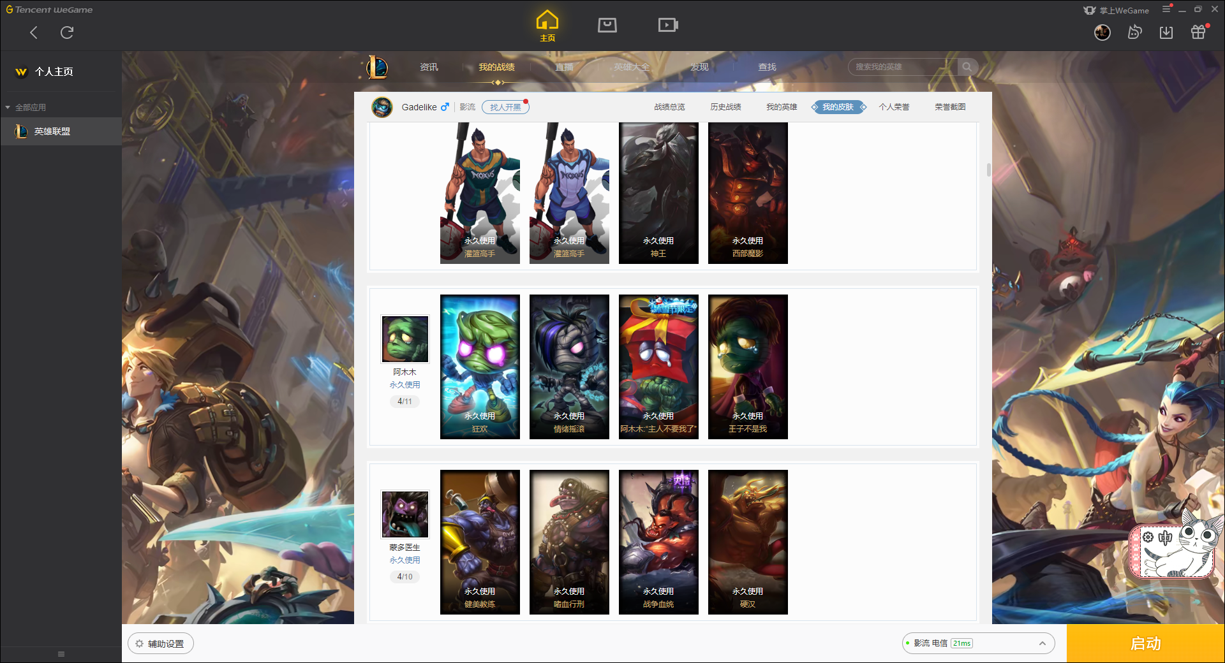Screen dimensions: 1225x663
Task: Open the 查找 tab
Action: [x=767, y=67]
